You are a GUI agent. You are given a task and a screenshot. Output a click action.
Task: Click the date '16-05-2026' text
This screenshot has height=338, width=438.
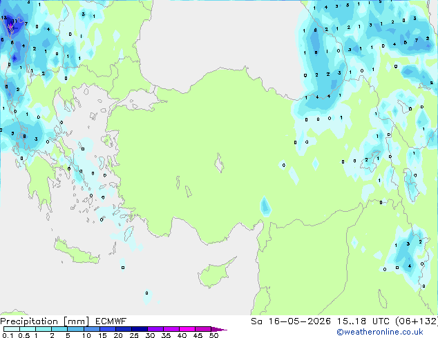[x=299, y=321]
